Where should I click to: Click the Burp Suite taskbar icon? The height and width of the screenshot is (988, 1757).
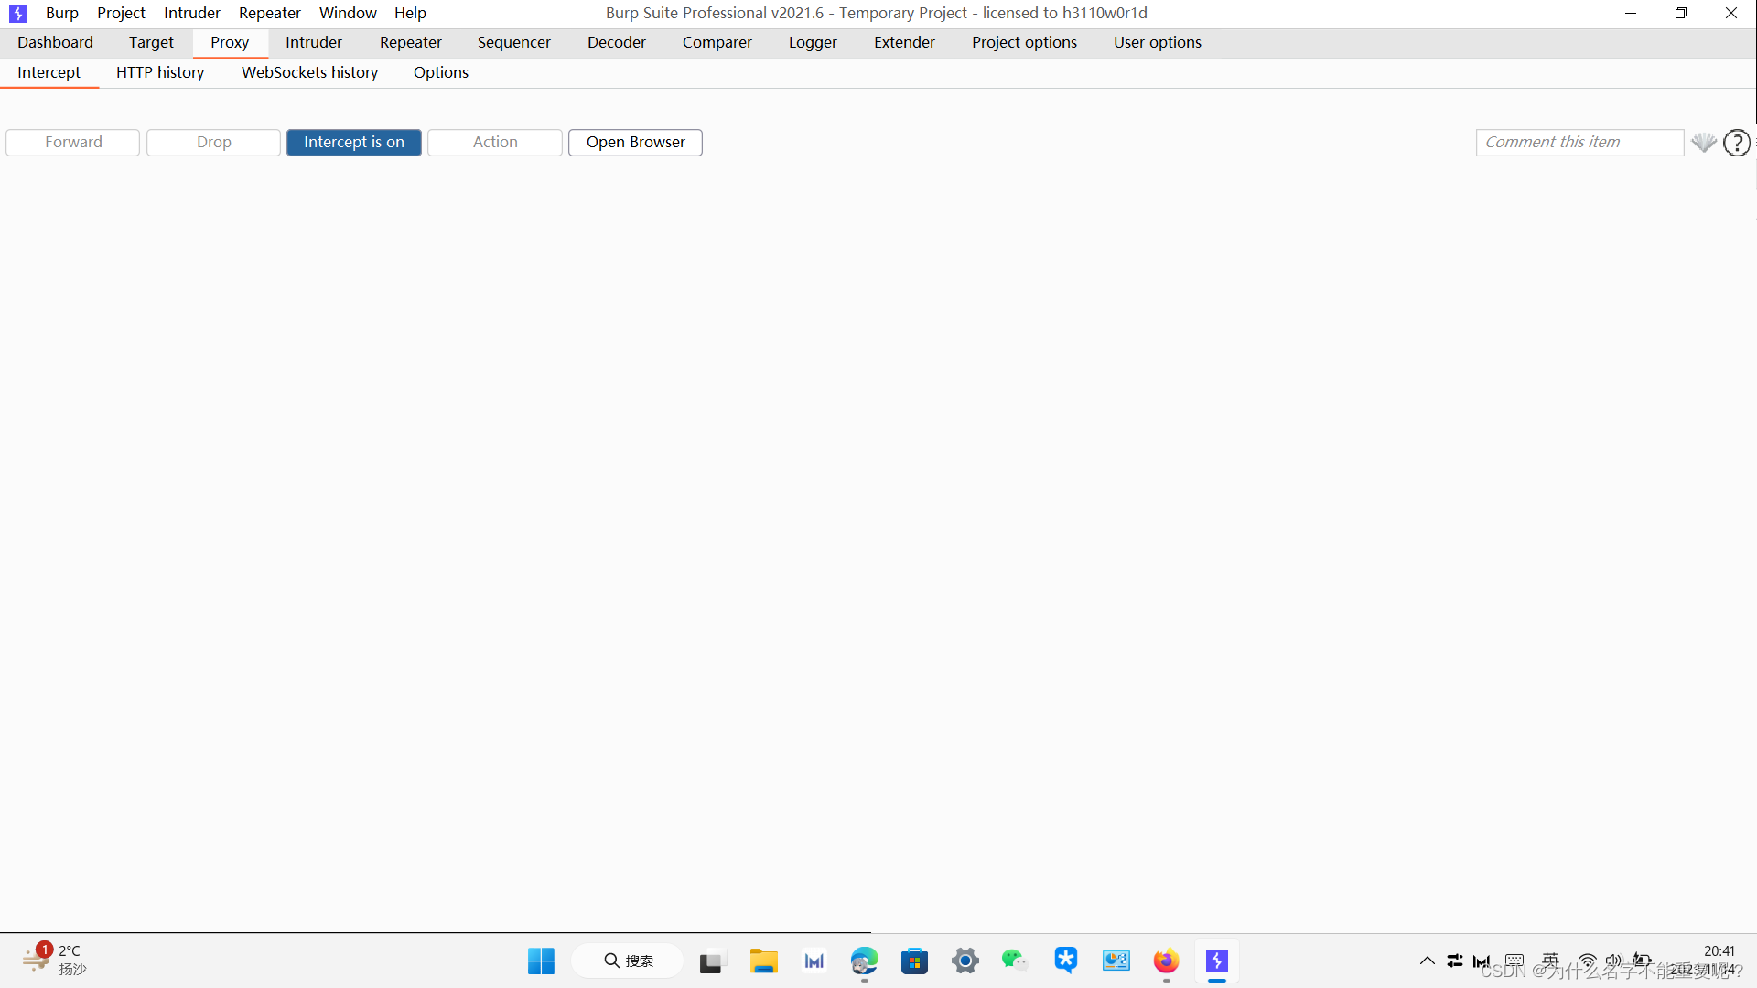click(1216, 961)
